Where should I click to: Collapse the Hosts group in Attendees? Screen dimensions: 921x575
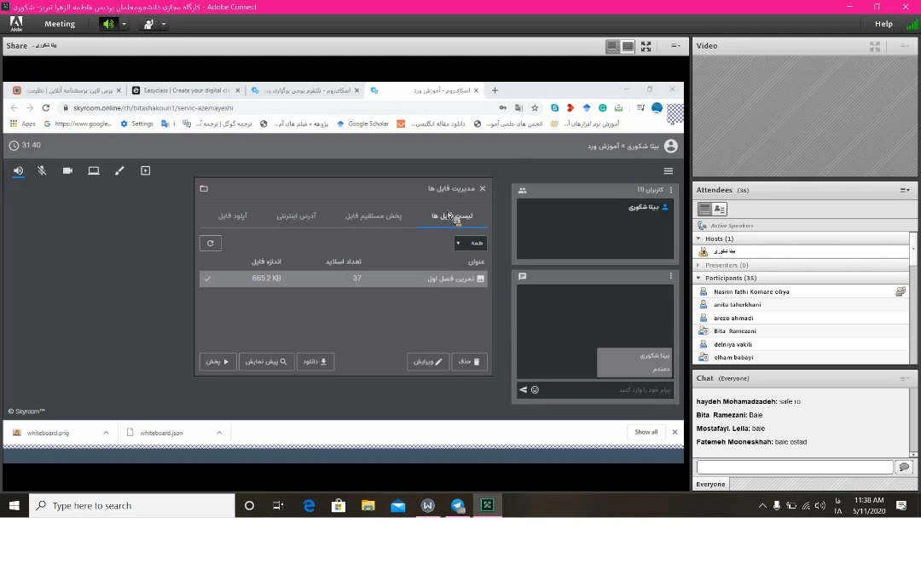click(699, 239)
